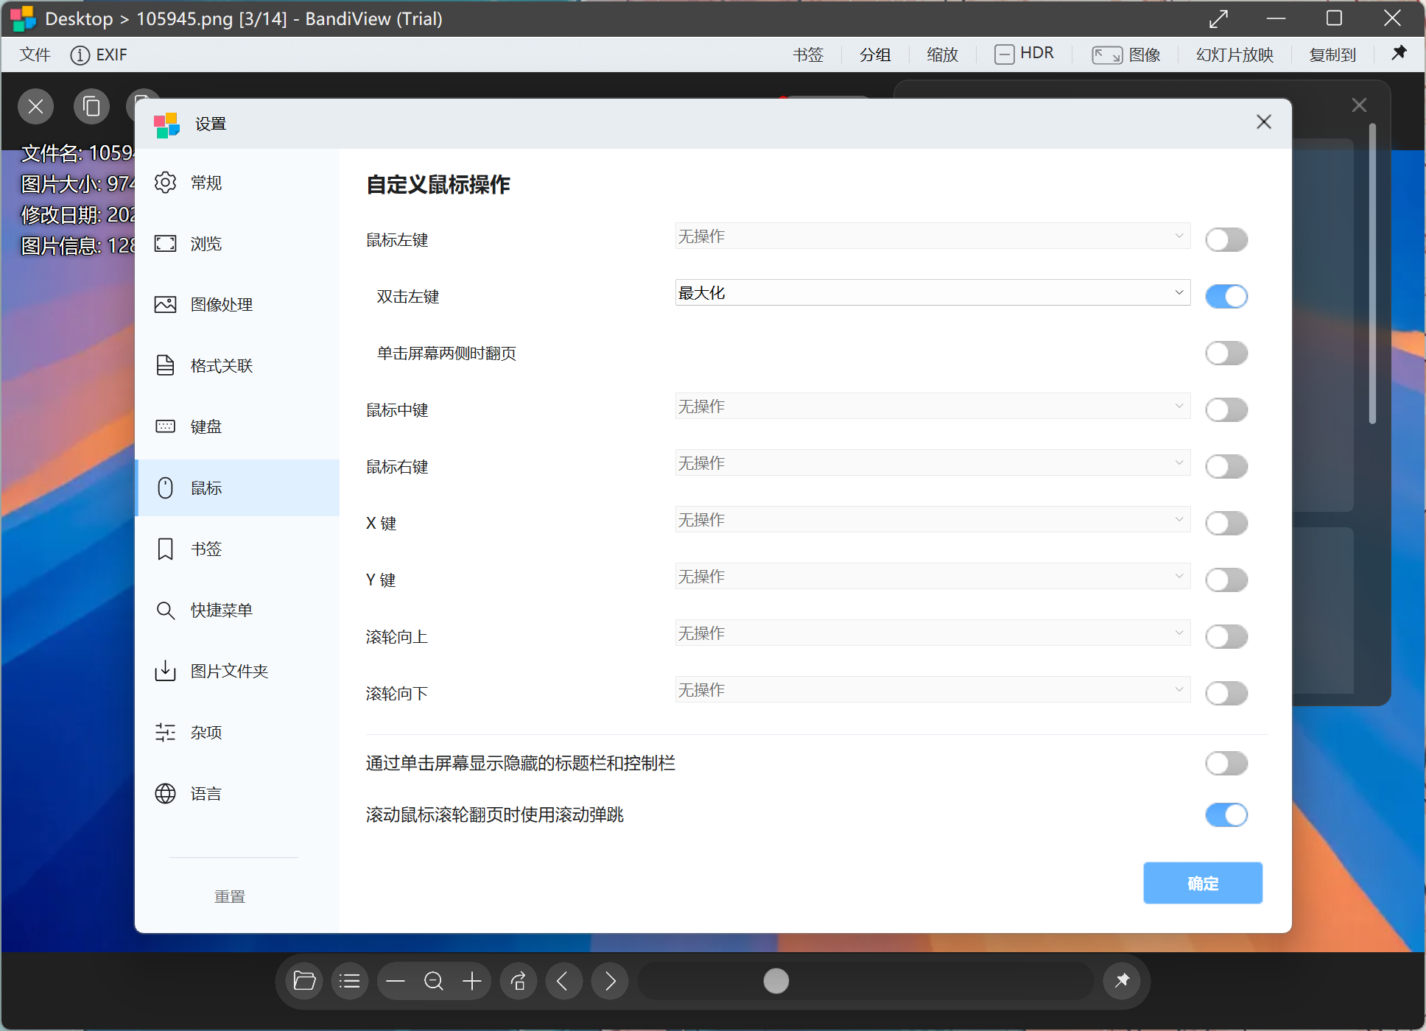Open the 复制到 copy-to menu
1426x1031 pixels.
pyautogui.click(x=1332, y=55)
